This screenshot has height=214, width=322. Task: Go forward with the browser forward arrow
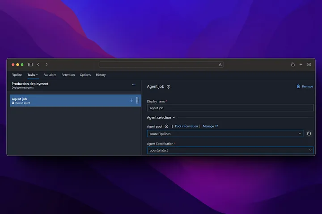47,65
